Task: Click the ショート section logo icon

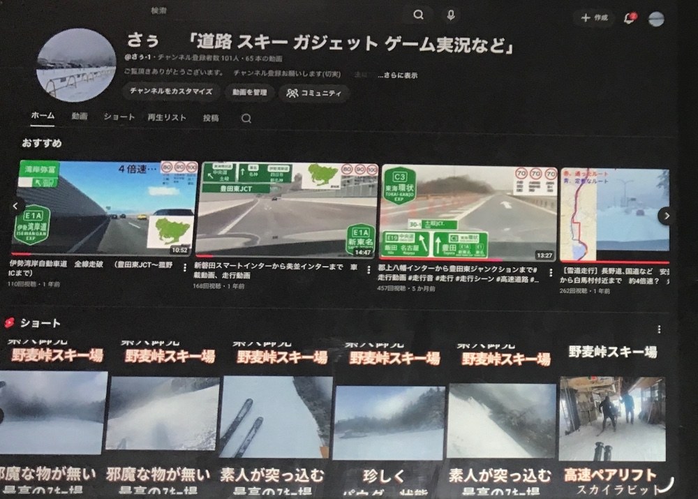Action: [x=9, y=322]
